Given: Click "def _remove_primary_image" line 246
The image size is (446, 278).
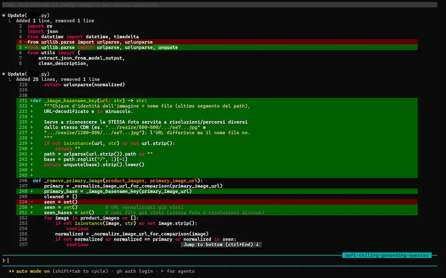Looking at the screenshot, I should (x=118, y=181).
